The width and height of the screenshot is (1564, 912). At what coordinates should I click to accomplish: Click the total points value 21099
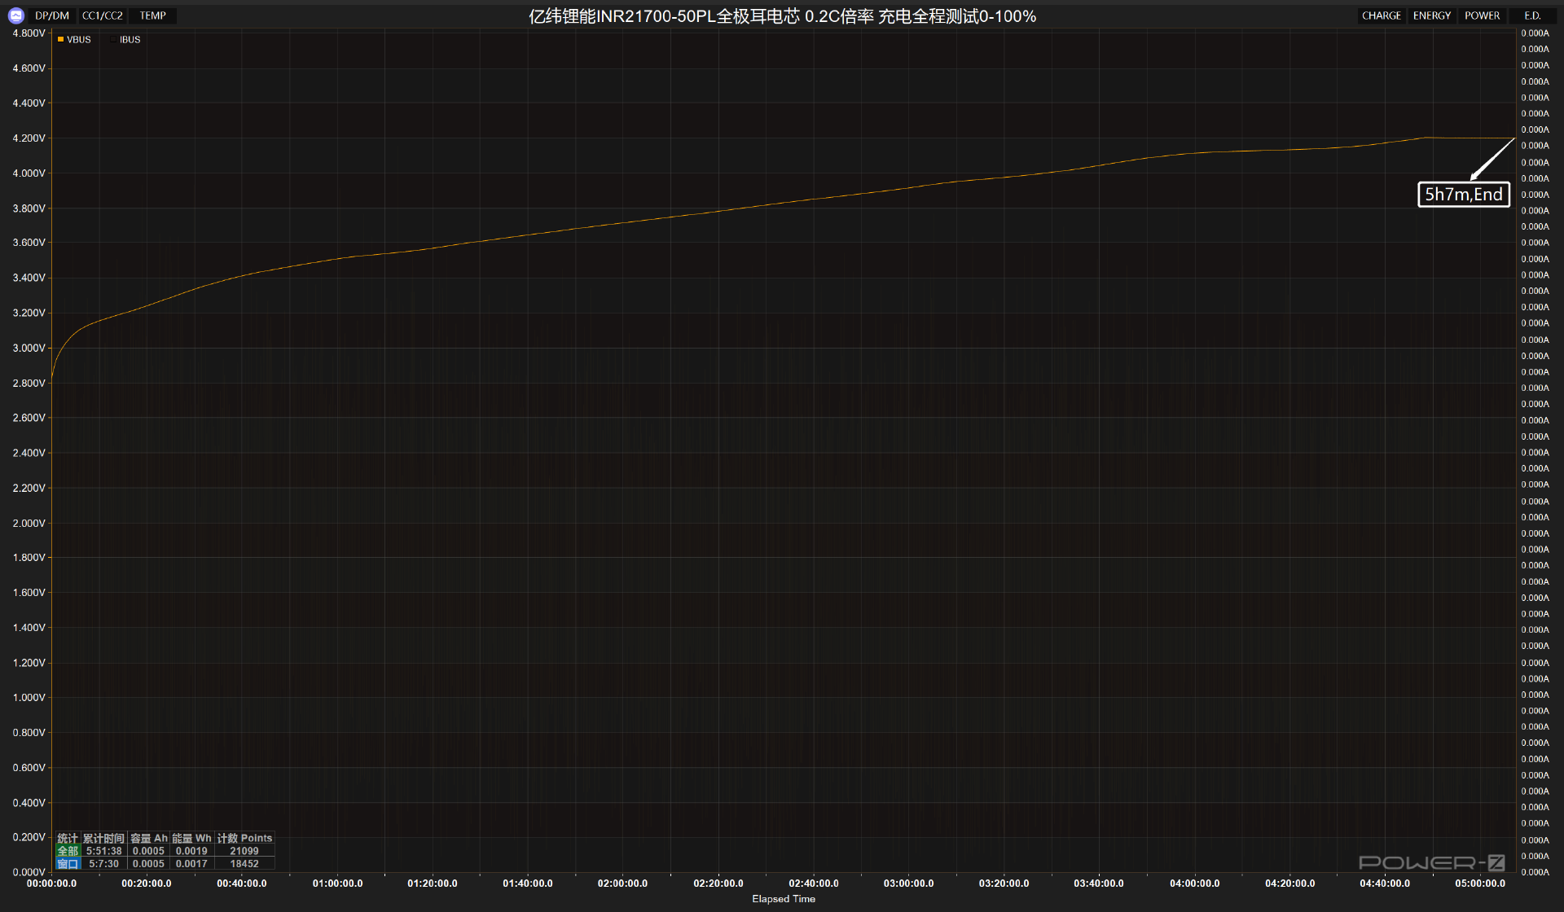(244, 851)
